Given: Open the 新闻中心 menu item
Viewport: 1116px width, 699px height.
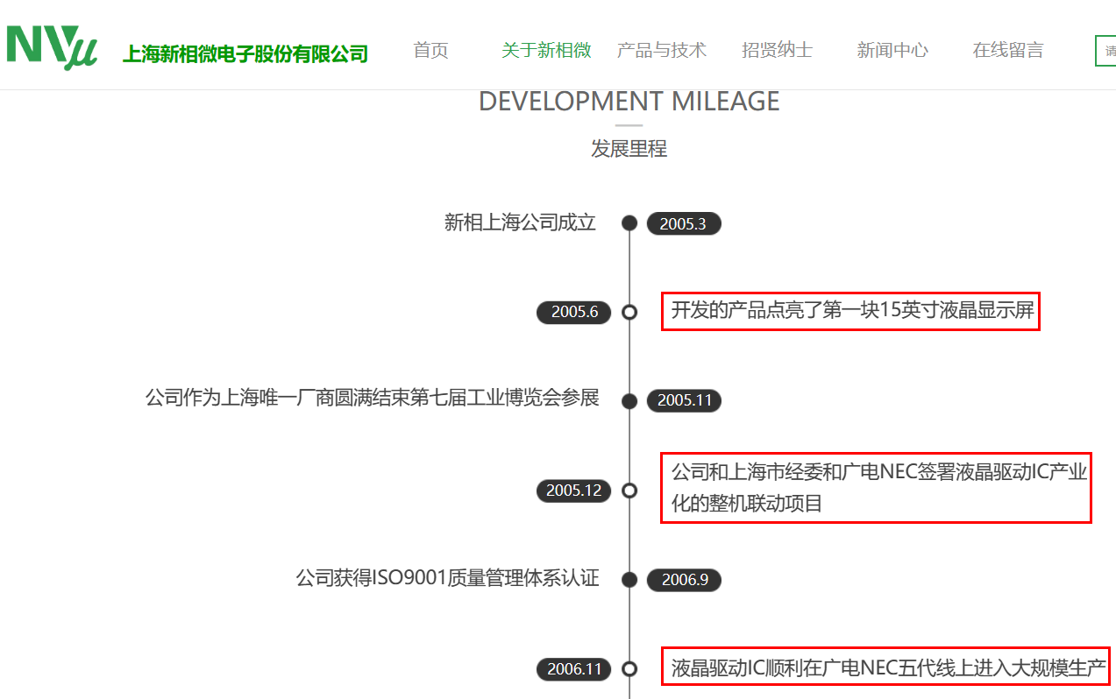Looking at the screenshot, I should [x=892, y=51].
